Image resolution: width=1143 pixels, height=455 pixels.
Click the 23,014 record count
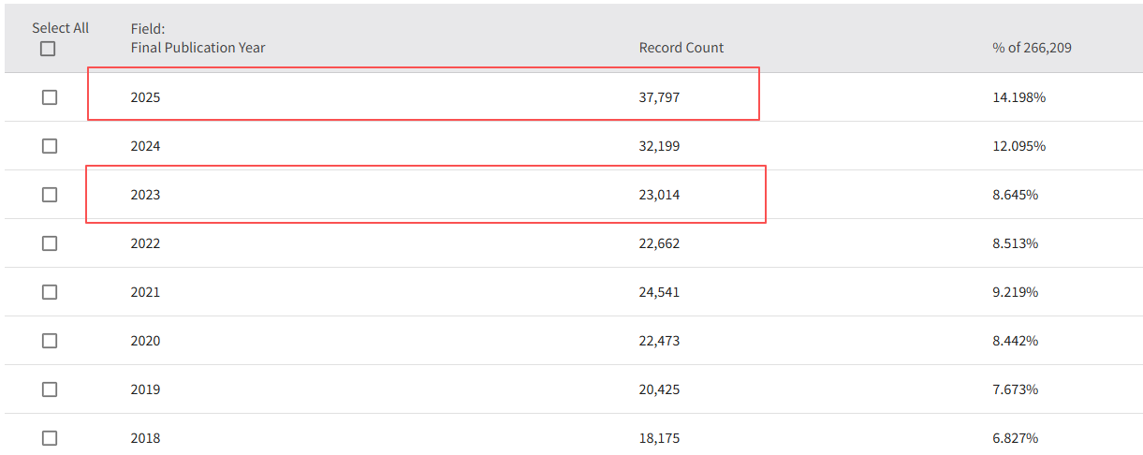[x=659, y=195]
